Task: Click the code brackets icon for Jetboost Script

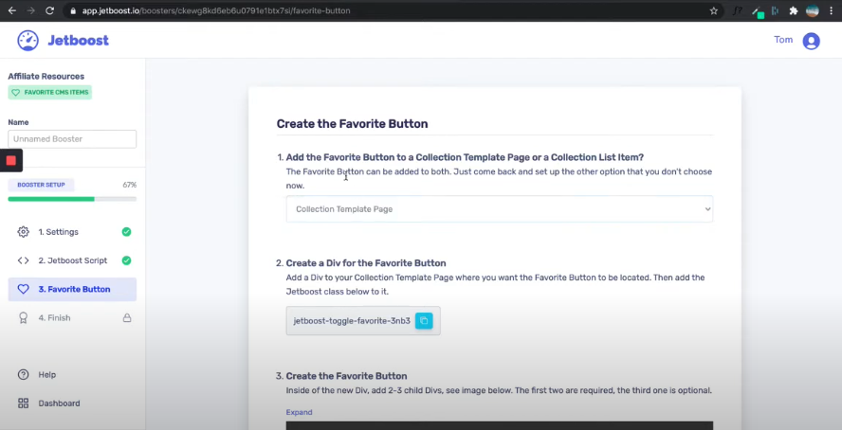Action: pos(23,260)
